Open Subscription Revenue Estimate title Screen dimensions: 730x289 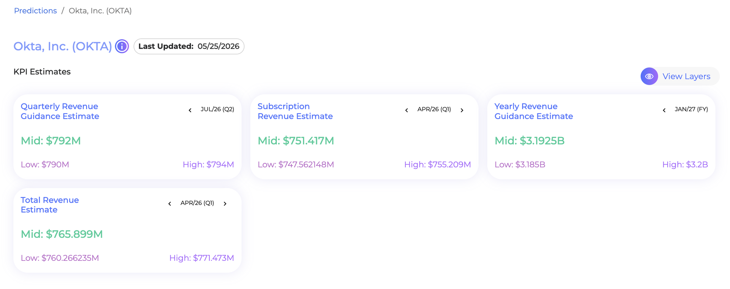[295, 111]
